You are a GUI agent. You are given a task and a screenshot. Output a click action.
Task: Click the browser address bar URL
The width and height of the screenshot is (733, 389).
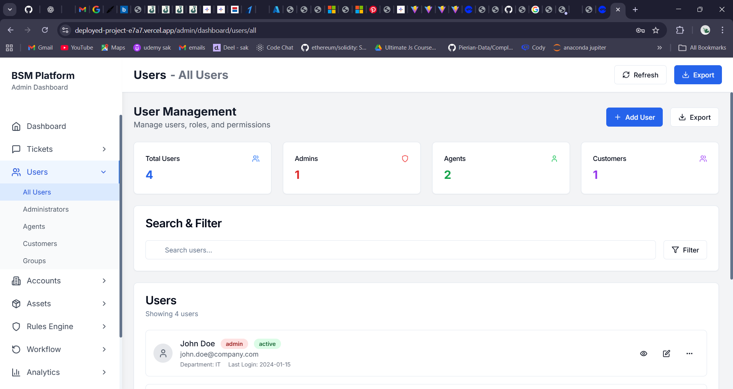[x=165, y=30]
